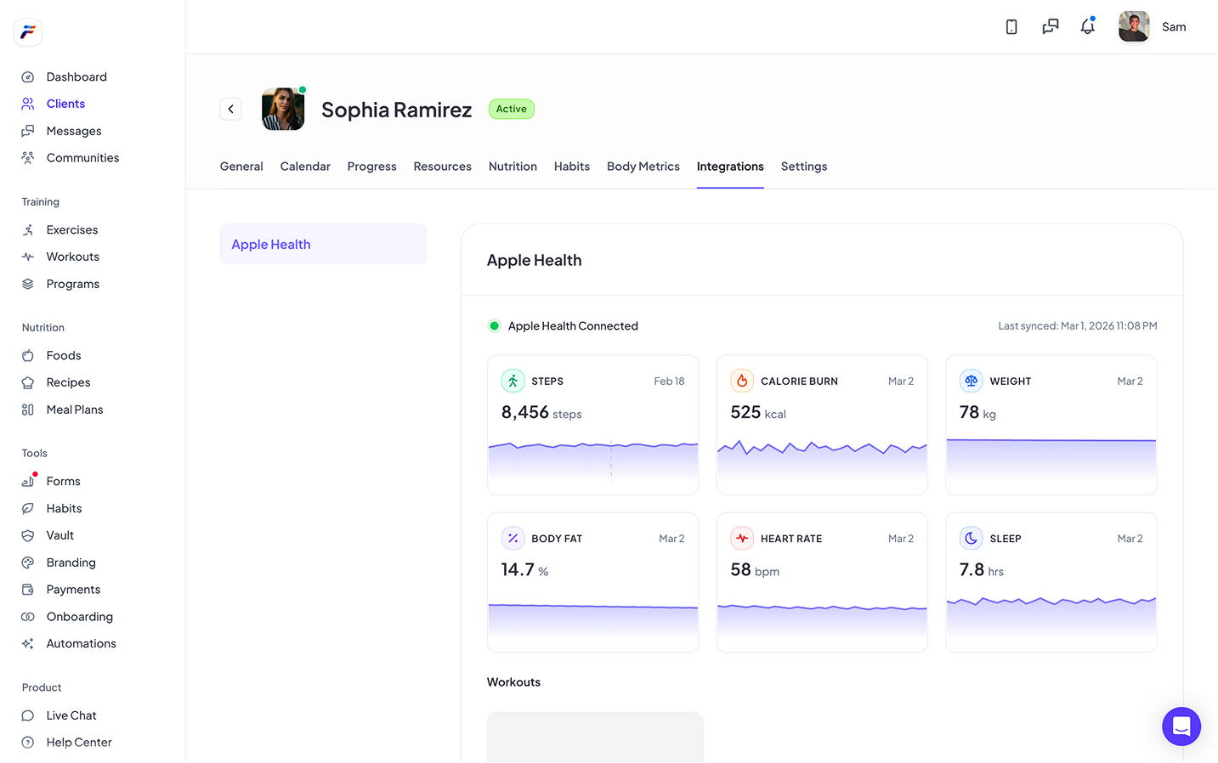Open the Communities icon in sidebar
Viewport: 1218px width, 763px height.
click(x=29, y=158)
